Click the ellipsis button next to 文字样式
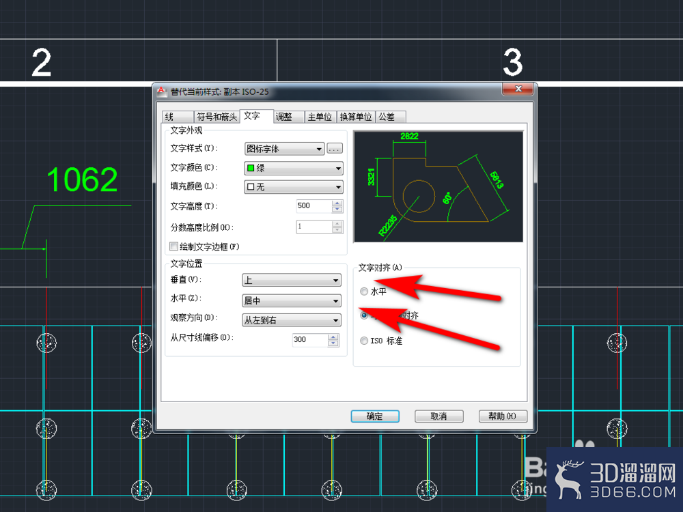 [335, 149]
